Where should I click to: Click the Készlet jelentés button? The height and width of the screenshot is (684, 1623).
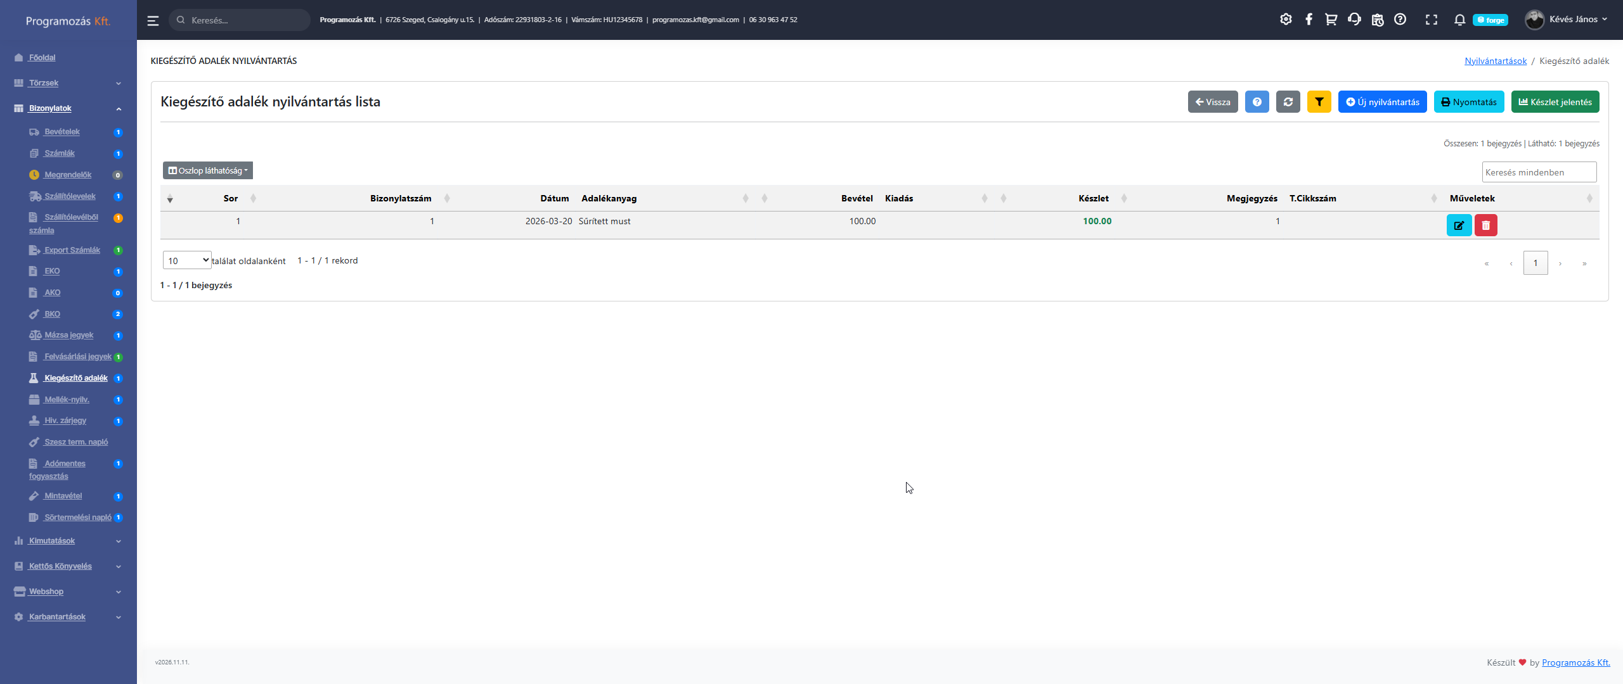1555,102
